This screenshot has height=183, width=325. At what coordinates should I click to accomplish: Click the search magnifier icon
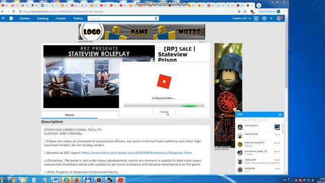point(156,18)
